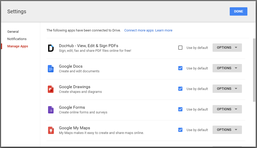The height and width of the screenshot is (148, 257).
Task: Click the Google My Maps app icon
Action: pos(51,130)
